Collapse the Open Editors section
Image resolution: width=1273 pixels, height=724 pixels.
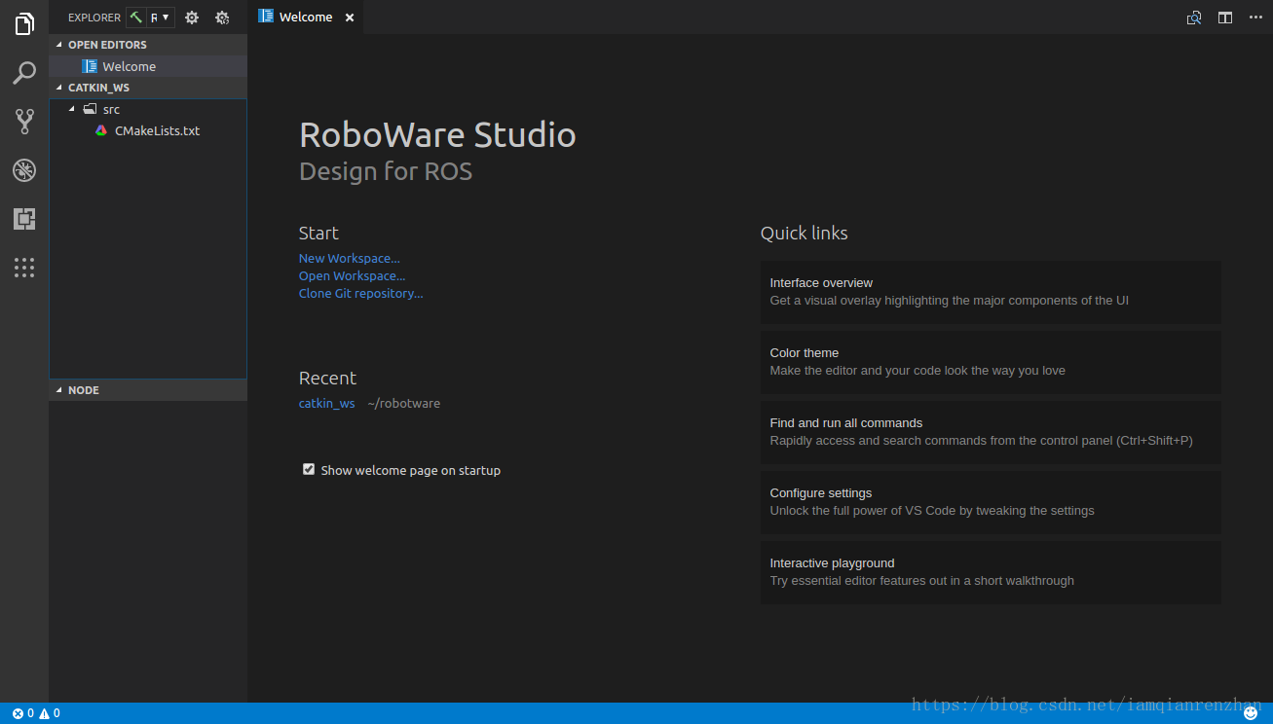tap(148, 45)
